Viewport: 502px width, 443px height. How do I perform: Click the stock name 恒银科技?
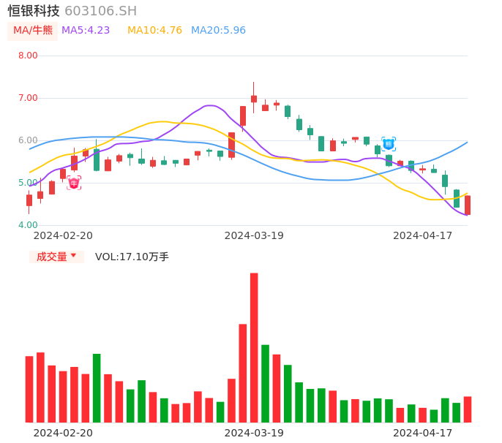point(34,11)
